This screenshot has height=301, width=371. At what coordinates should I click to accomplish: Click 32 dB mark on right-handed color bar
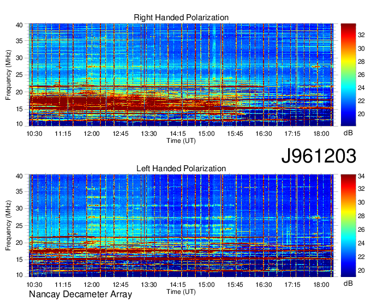click(361, 35)
